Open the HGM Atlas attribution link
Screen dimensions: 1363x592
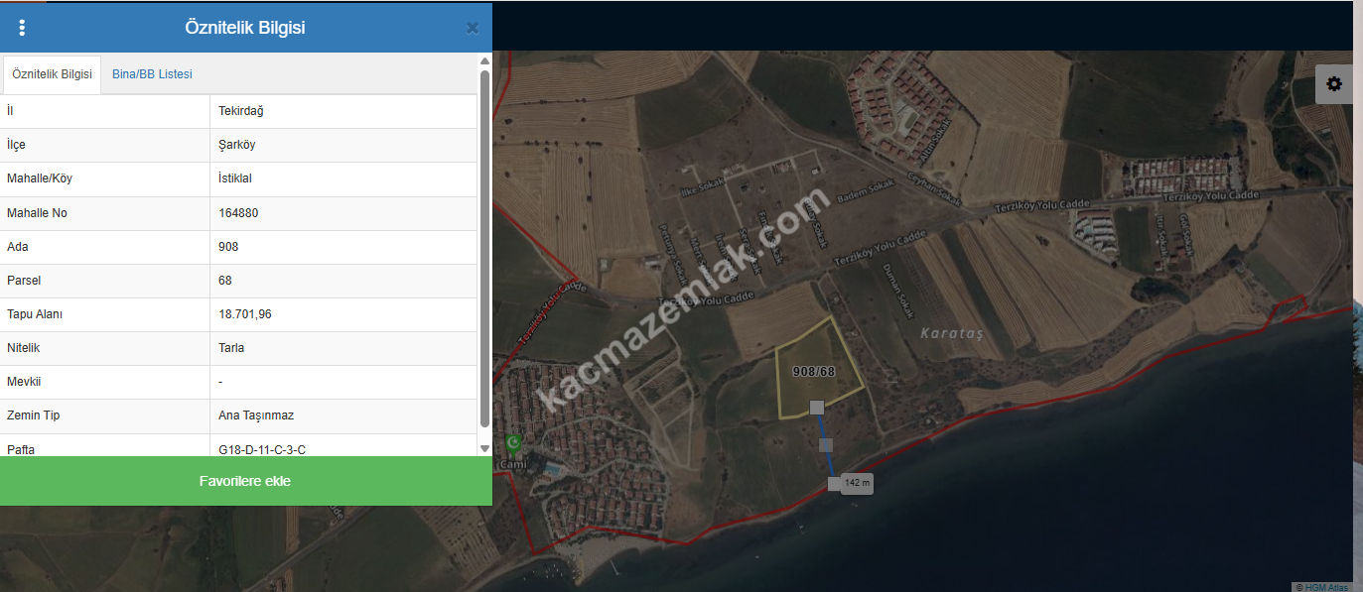click(x=1326, y=587)
